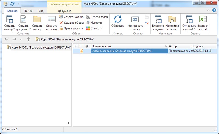Expand the Отправить задачей dropdown arrow
The width and height of the screenshot is (219, 134).
(x=195, y=29)
